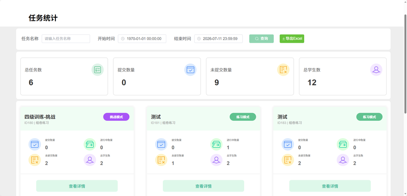407x196 pixels.
Task: Click the 总任务数 summary label
Action: tap(33, 70)
